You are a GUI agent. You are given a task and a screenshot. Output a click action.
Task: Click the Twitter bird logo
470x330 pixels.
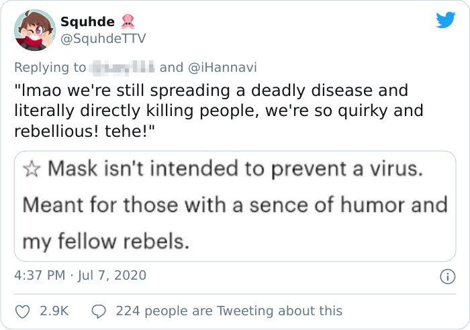tap(444, 20)
